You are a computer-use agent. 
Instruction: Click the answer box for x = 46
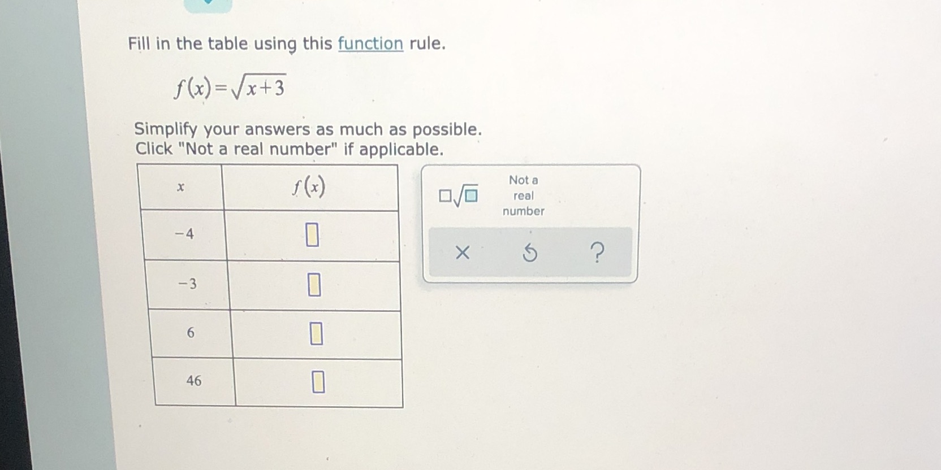pyautogui.click(x=318, y=382)
